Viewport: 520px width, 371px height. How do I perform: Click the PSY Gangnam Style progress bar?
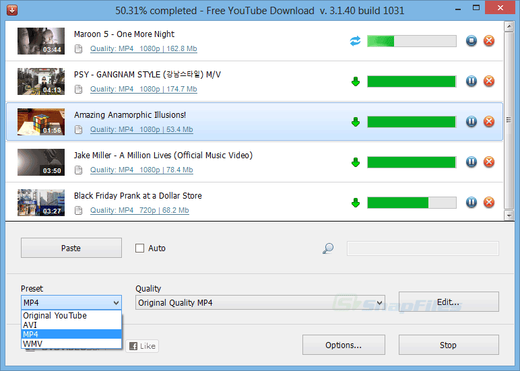[x=412, y=81]
